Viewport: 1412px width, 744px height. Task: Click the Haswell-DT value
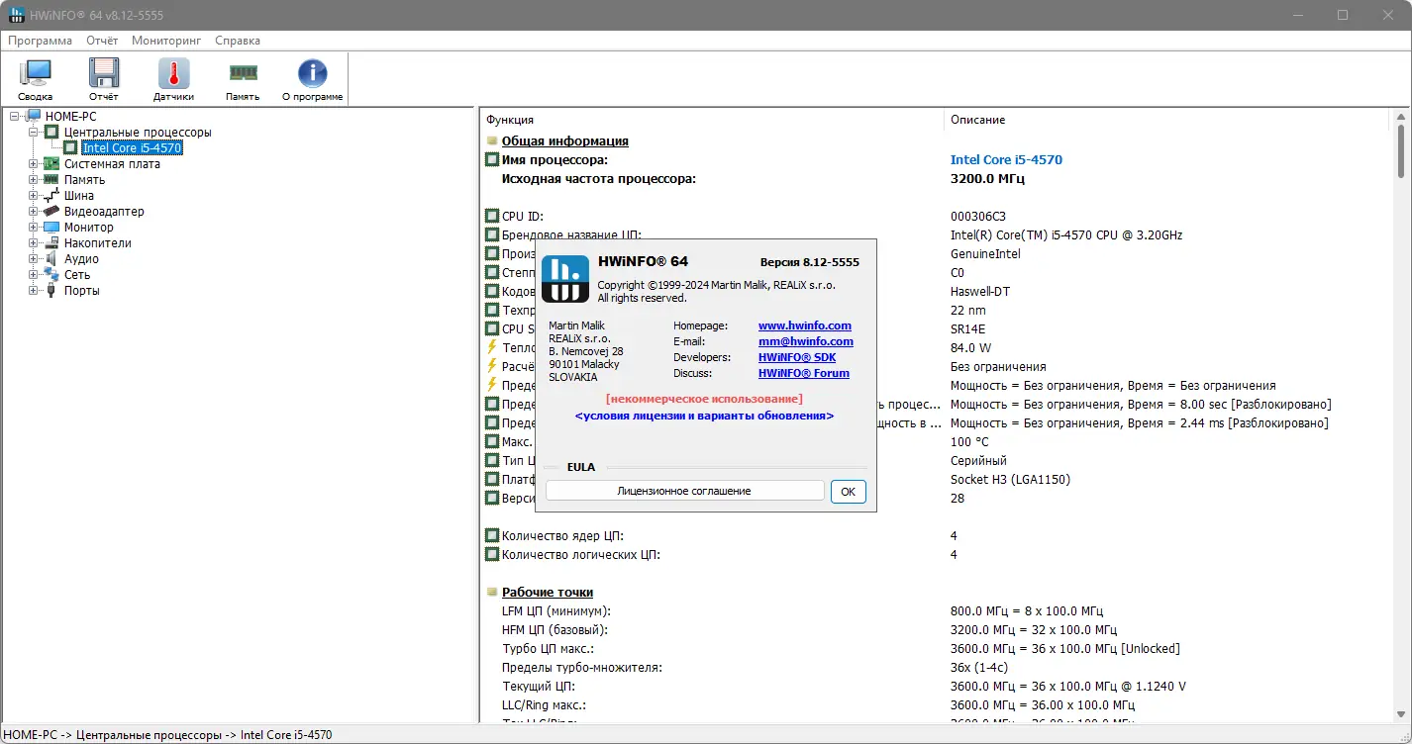click(x=980, y=292)
